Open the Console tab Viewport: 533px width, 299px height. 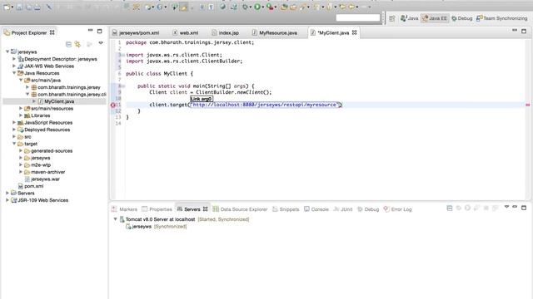[316, 209]
